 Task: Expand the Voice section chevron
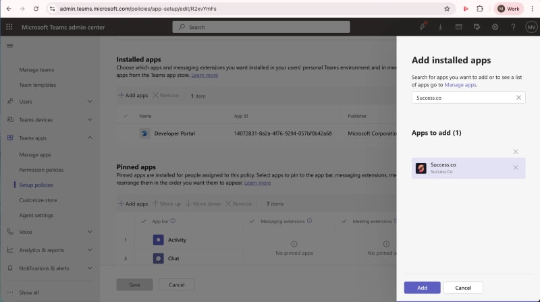[x=90, y=232]
